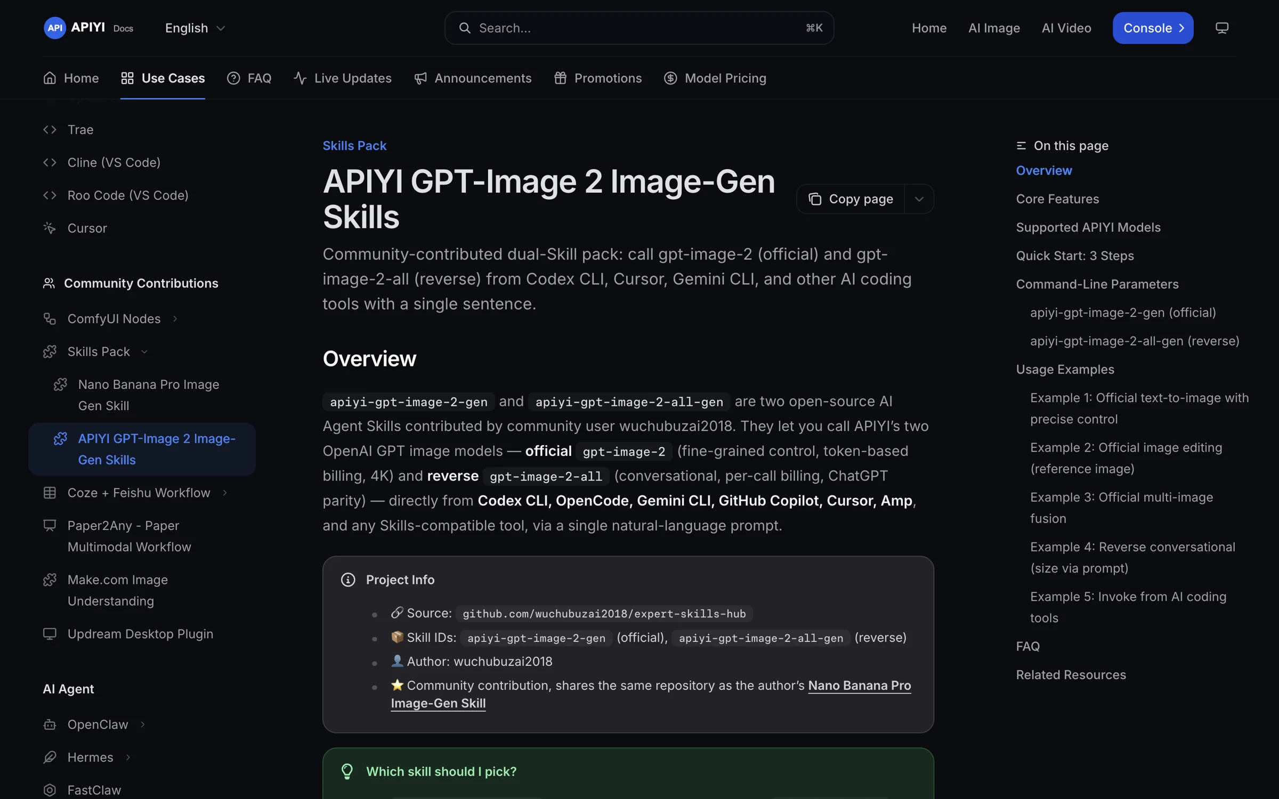Click the Paper2Any sidebar icon
1279x799 pixels.
(50, 526)
